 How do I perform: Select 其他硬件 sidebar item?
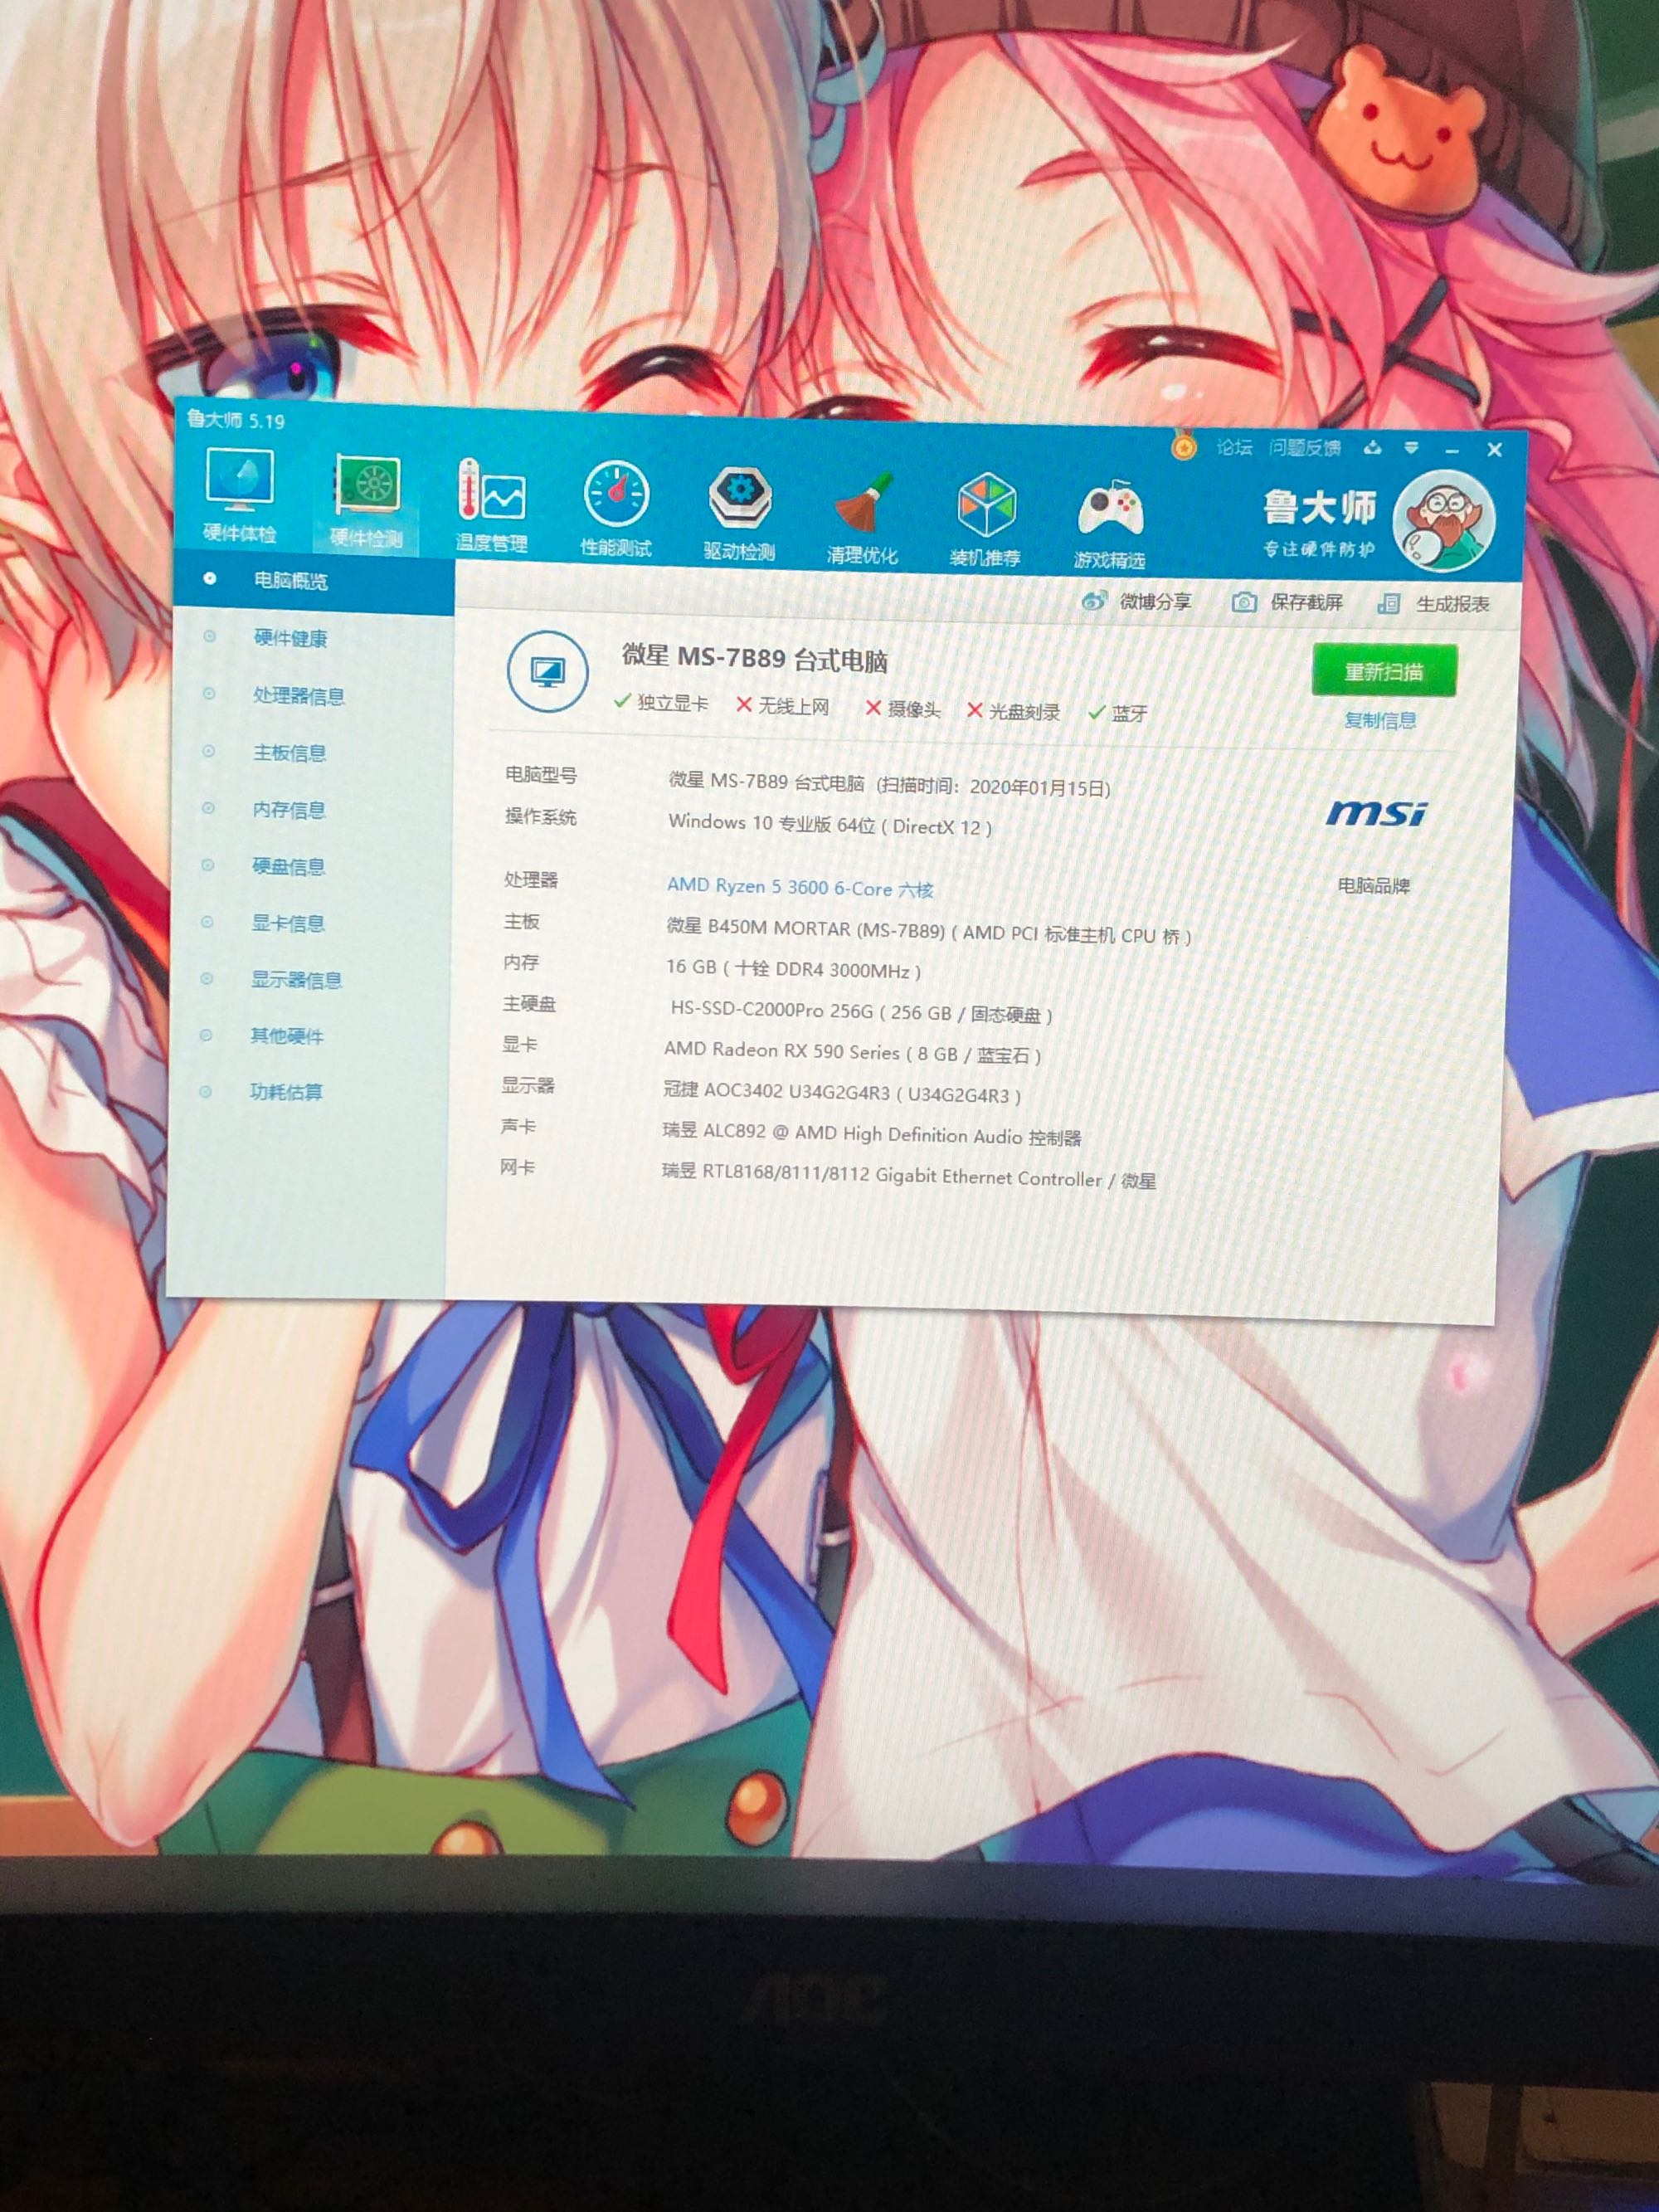pyautogui.click(x=286, y=1036)
